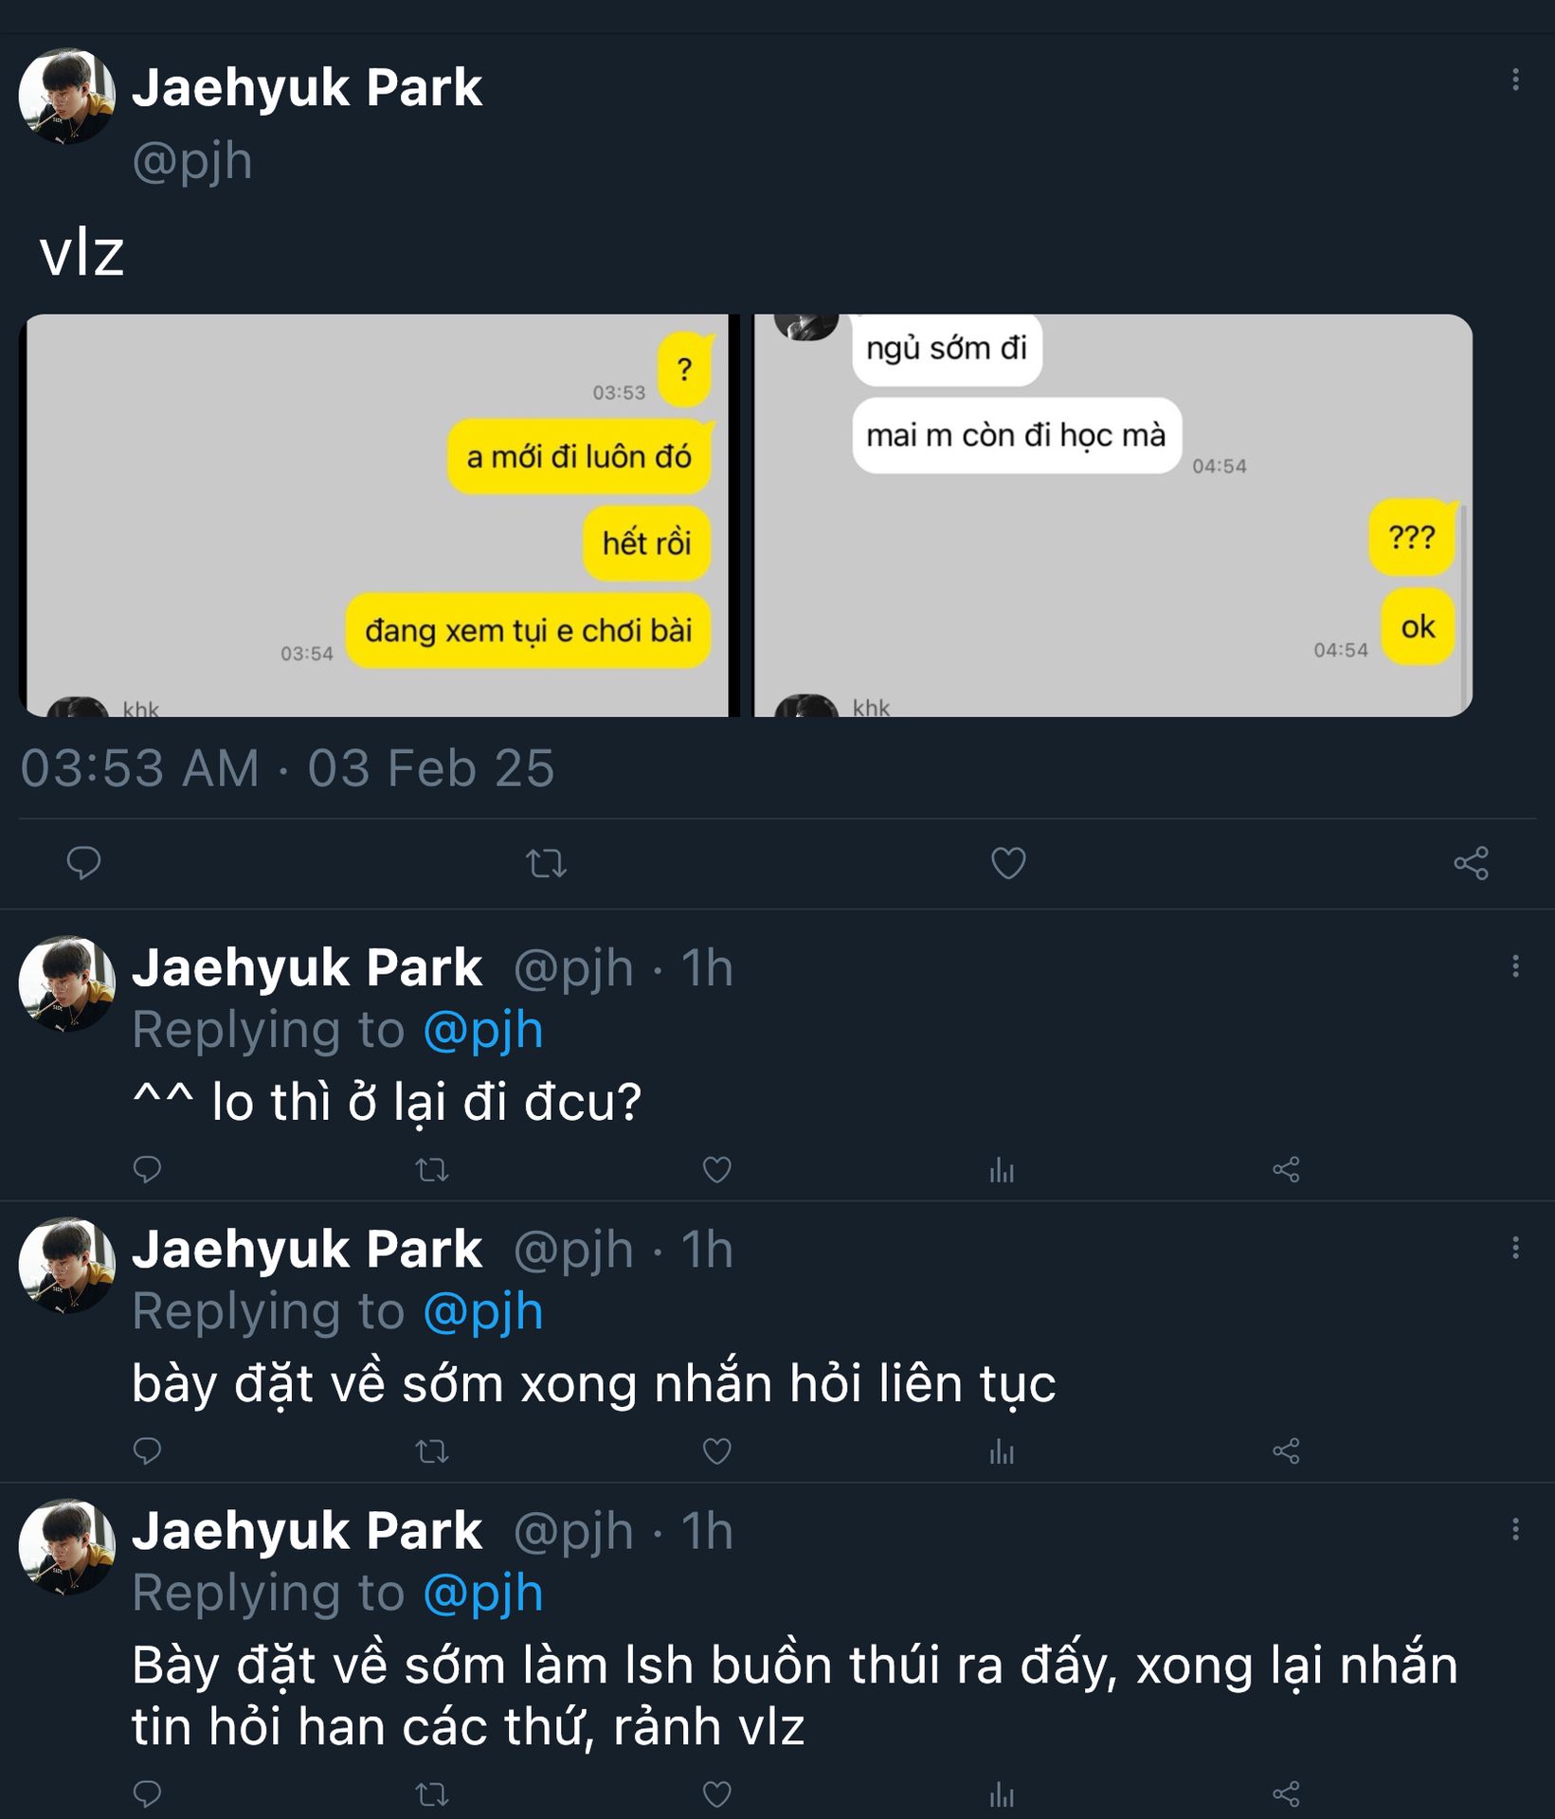Retweet the main 'vlz' tweet
This screenshot has width=1555, height=1819.
click(x=547, y=863)
